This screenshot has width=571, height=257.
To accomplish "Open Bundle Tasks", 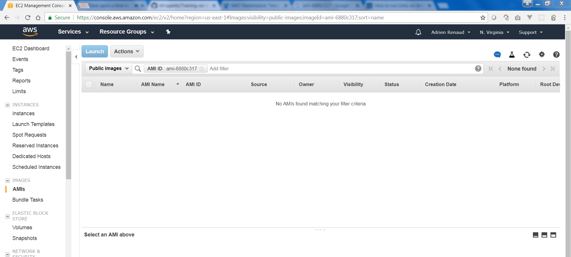I will (28, 200).
